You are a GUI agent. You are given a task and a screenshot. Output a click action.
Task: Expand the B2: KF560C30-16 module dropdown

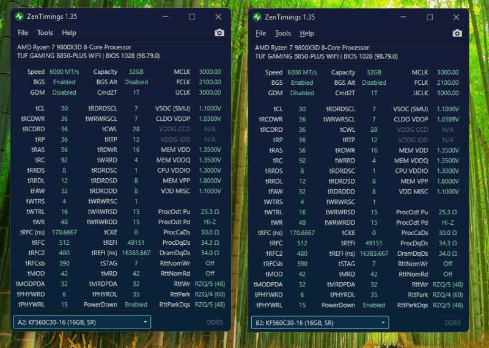click(320, 323)
